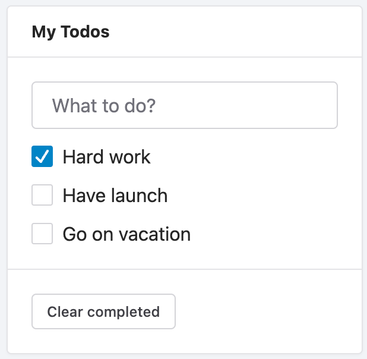Mark the Have launch todo as done
The height and width of the screenshot is (359, 367).
[42, 196]
